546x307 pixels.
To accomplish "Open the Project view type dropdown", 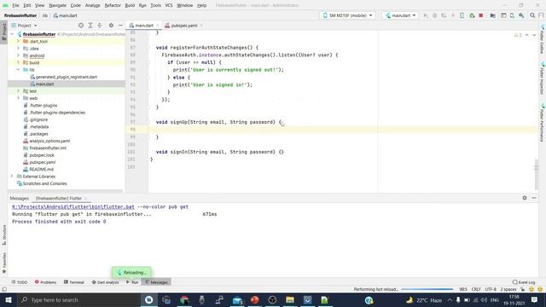I will click(x=24, y=26).
